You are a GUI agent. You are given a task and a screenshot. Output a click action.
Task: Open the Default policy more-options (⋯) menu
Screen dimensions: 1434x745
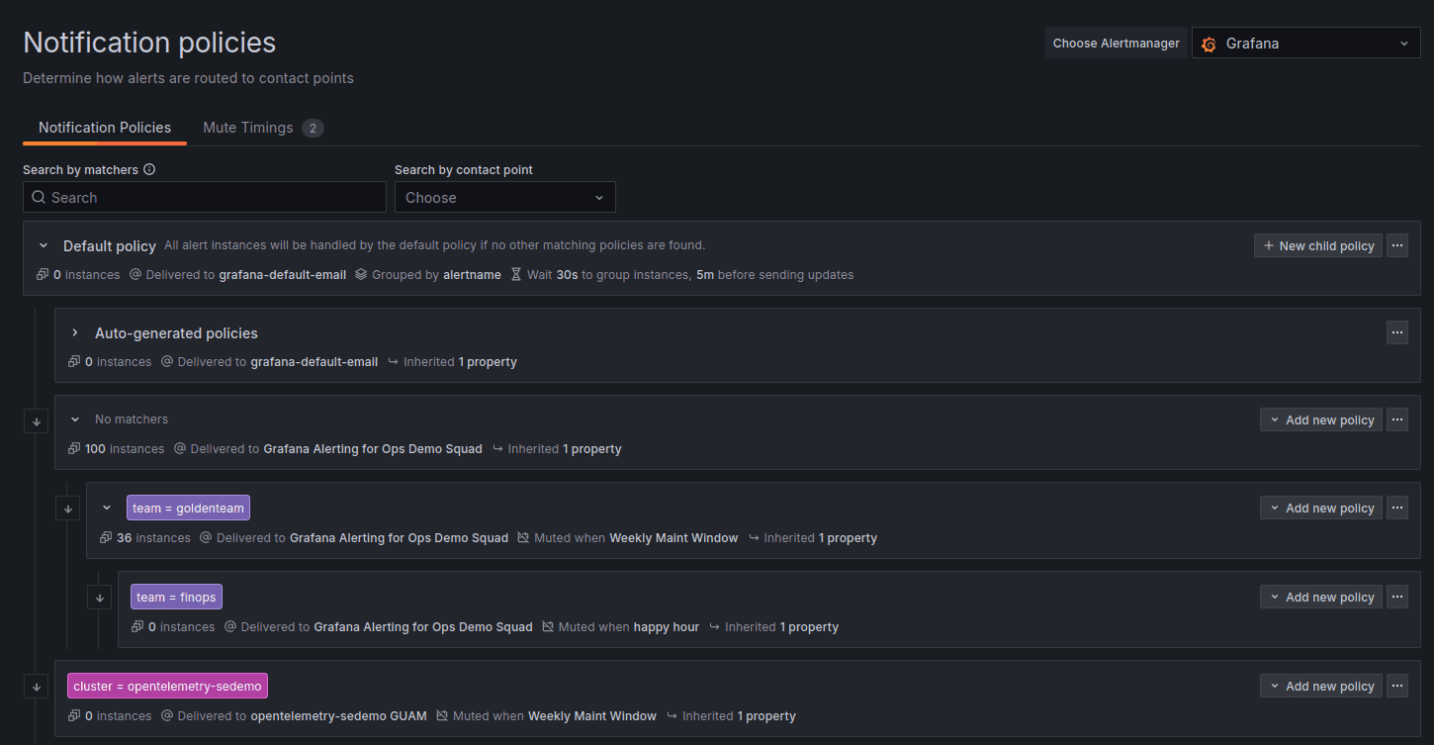click(x=1397, y=245)
